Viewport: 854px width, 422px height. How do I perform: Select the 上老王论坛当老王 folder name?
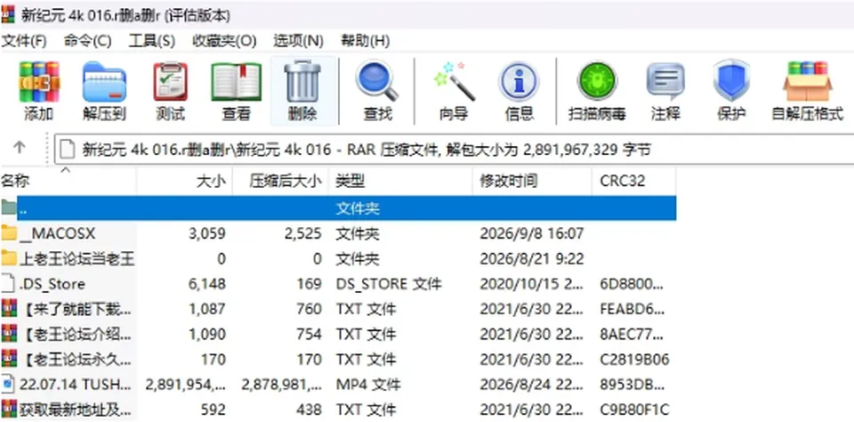click(x=77, y=259)
